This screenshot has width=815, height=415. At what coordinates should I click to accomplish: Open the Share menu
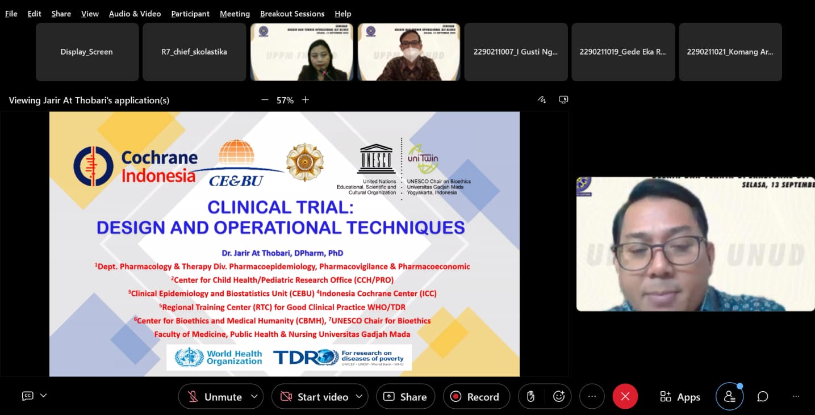click(61, 14)
